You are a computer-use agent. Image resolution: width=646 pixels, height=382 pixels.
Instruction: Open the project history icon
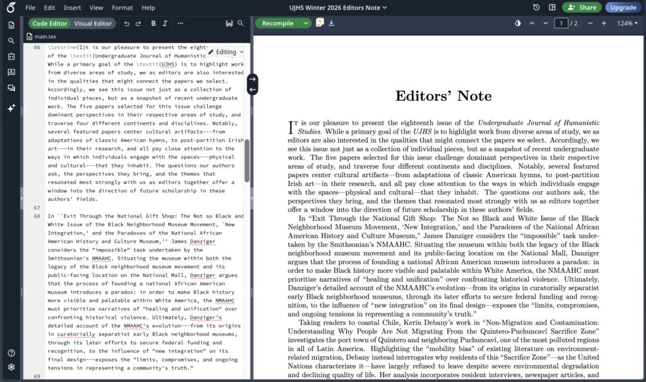536,8
